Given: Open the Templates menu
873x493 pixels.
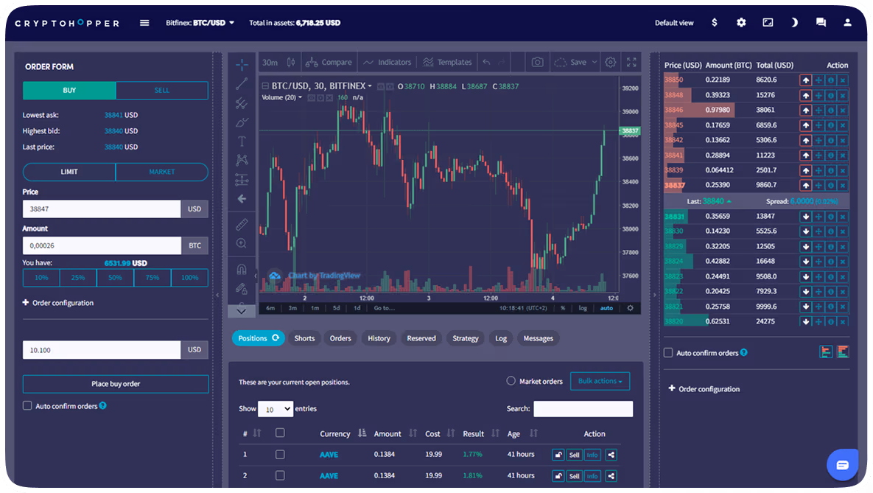Looking at the screenshot, I should pos(447,63).
